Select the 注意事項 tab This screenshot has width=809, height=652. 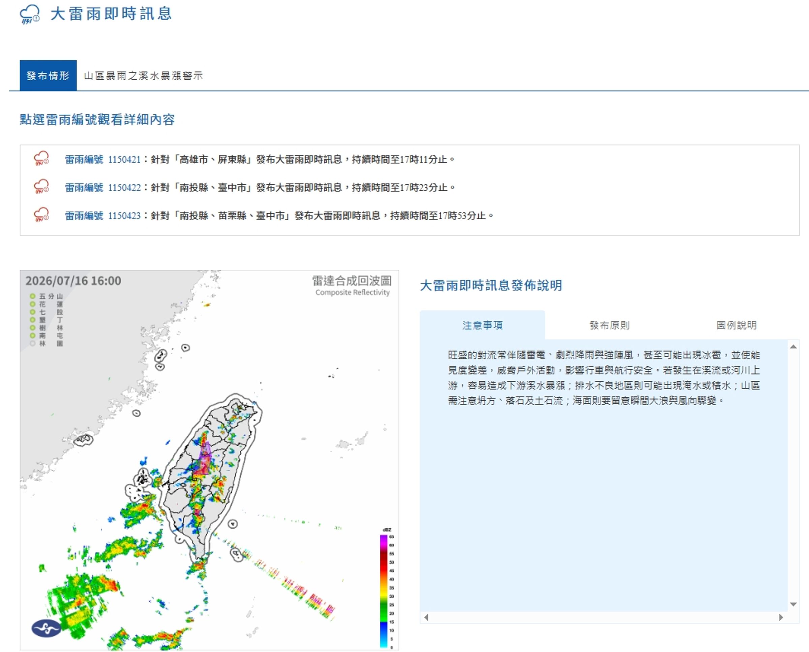point(482,325)
